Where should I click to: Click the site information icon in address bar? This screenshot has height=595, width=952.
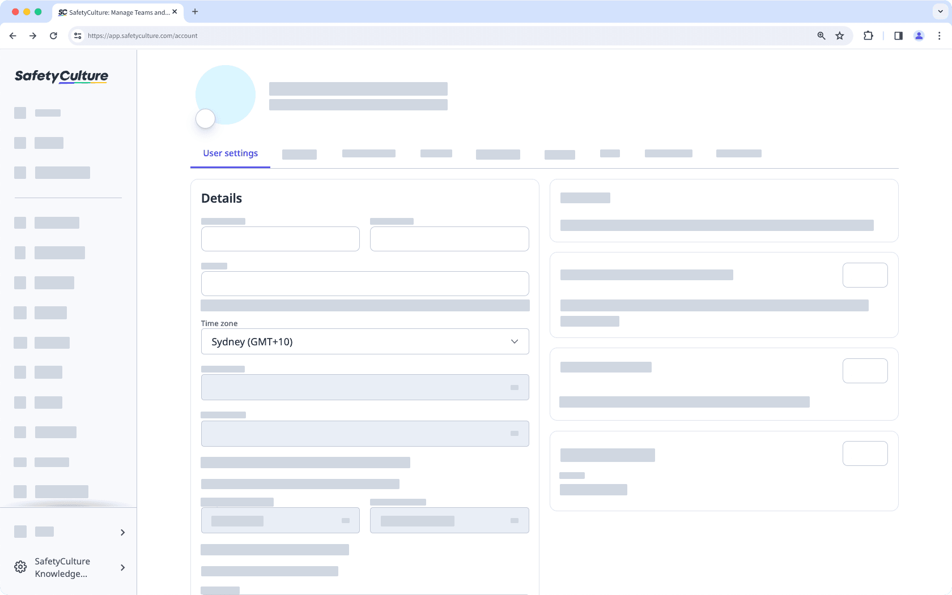click(77, 36)
